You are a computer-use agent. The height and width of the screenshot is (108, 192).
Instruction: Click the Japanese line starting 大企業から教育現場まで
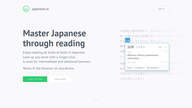[x=151, y=31]
